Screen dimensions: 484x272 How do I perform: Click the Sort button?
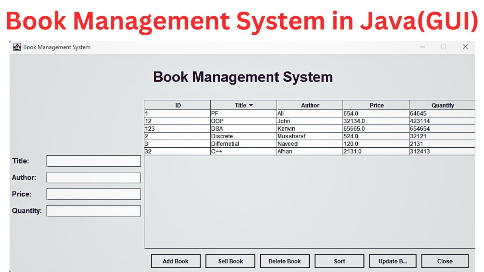(339, 261)
